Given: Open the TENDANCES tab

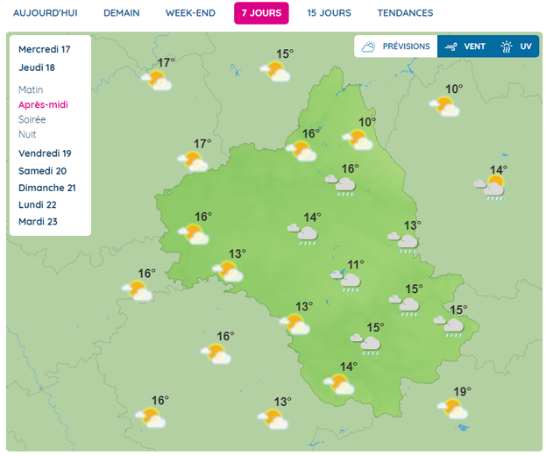Looking at the screenshot, I should click(405, 13).
